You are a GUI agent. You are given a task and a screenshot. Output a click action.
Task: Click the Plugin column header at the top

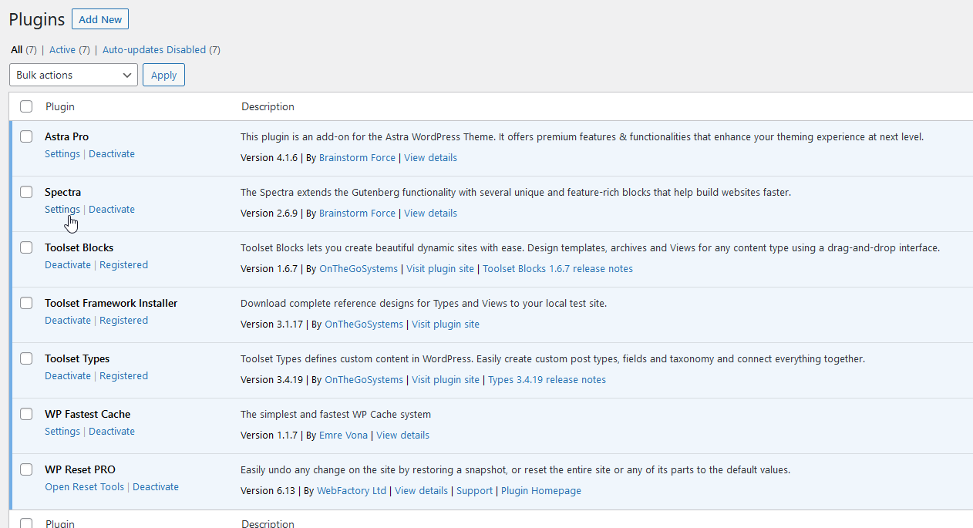point(60,106)
